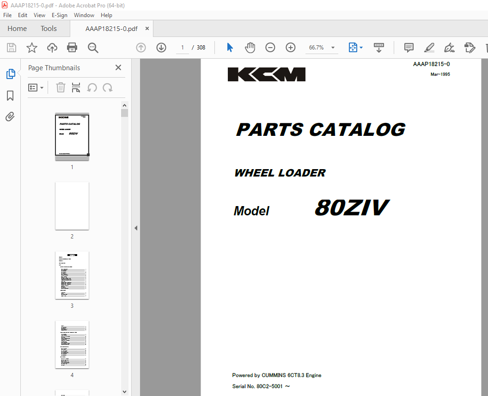Image resolution: width=488 pixels, height=396 pixels.
Task: Click the upload to cloud icon
Action: (52, 48)
